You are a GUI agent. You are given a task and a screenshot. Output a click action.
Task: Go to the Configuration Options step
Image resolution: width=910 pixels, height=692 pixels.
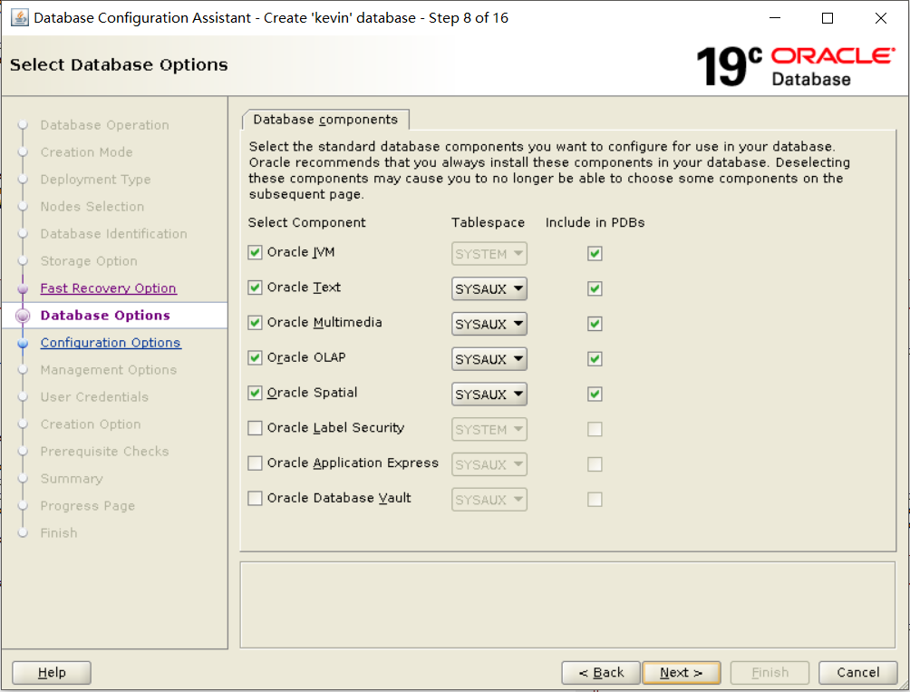(x=111, y=343)
